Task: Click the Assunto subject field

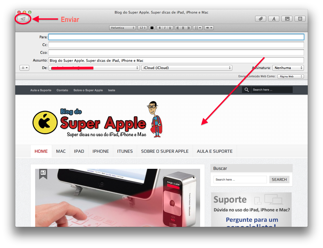Action: click(x=176, y=60)
